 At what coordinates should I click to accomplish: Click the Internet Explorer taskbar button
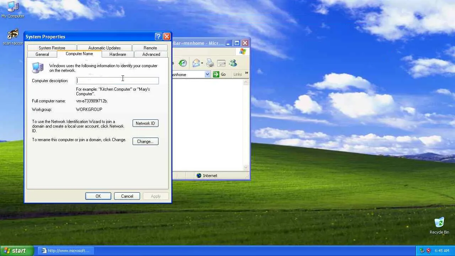pyautogui.click(x=66, y=251)
